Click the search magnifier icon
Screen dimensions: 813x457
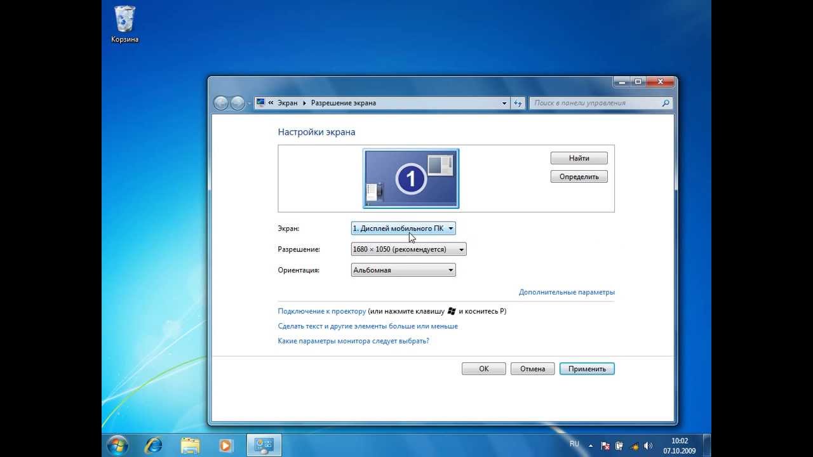coord(666,103)
